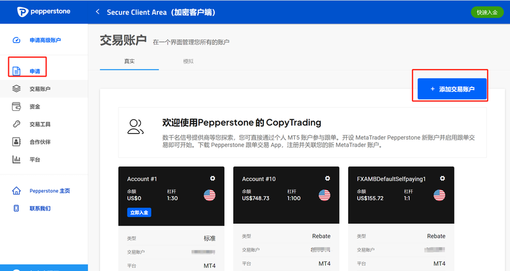Open settings gear on Account #1 card
Image resolution: width=510 pixels, height=271 pixels.
click(x=213, y=179)
